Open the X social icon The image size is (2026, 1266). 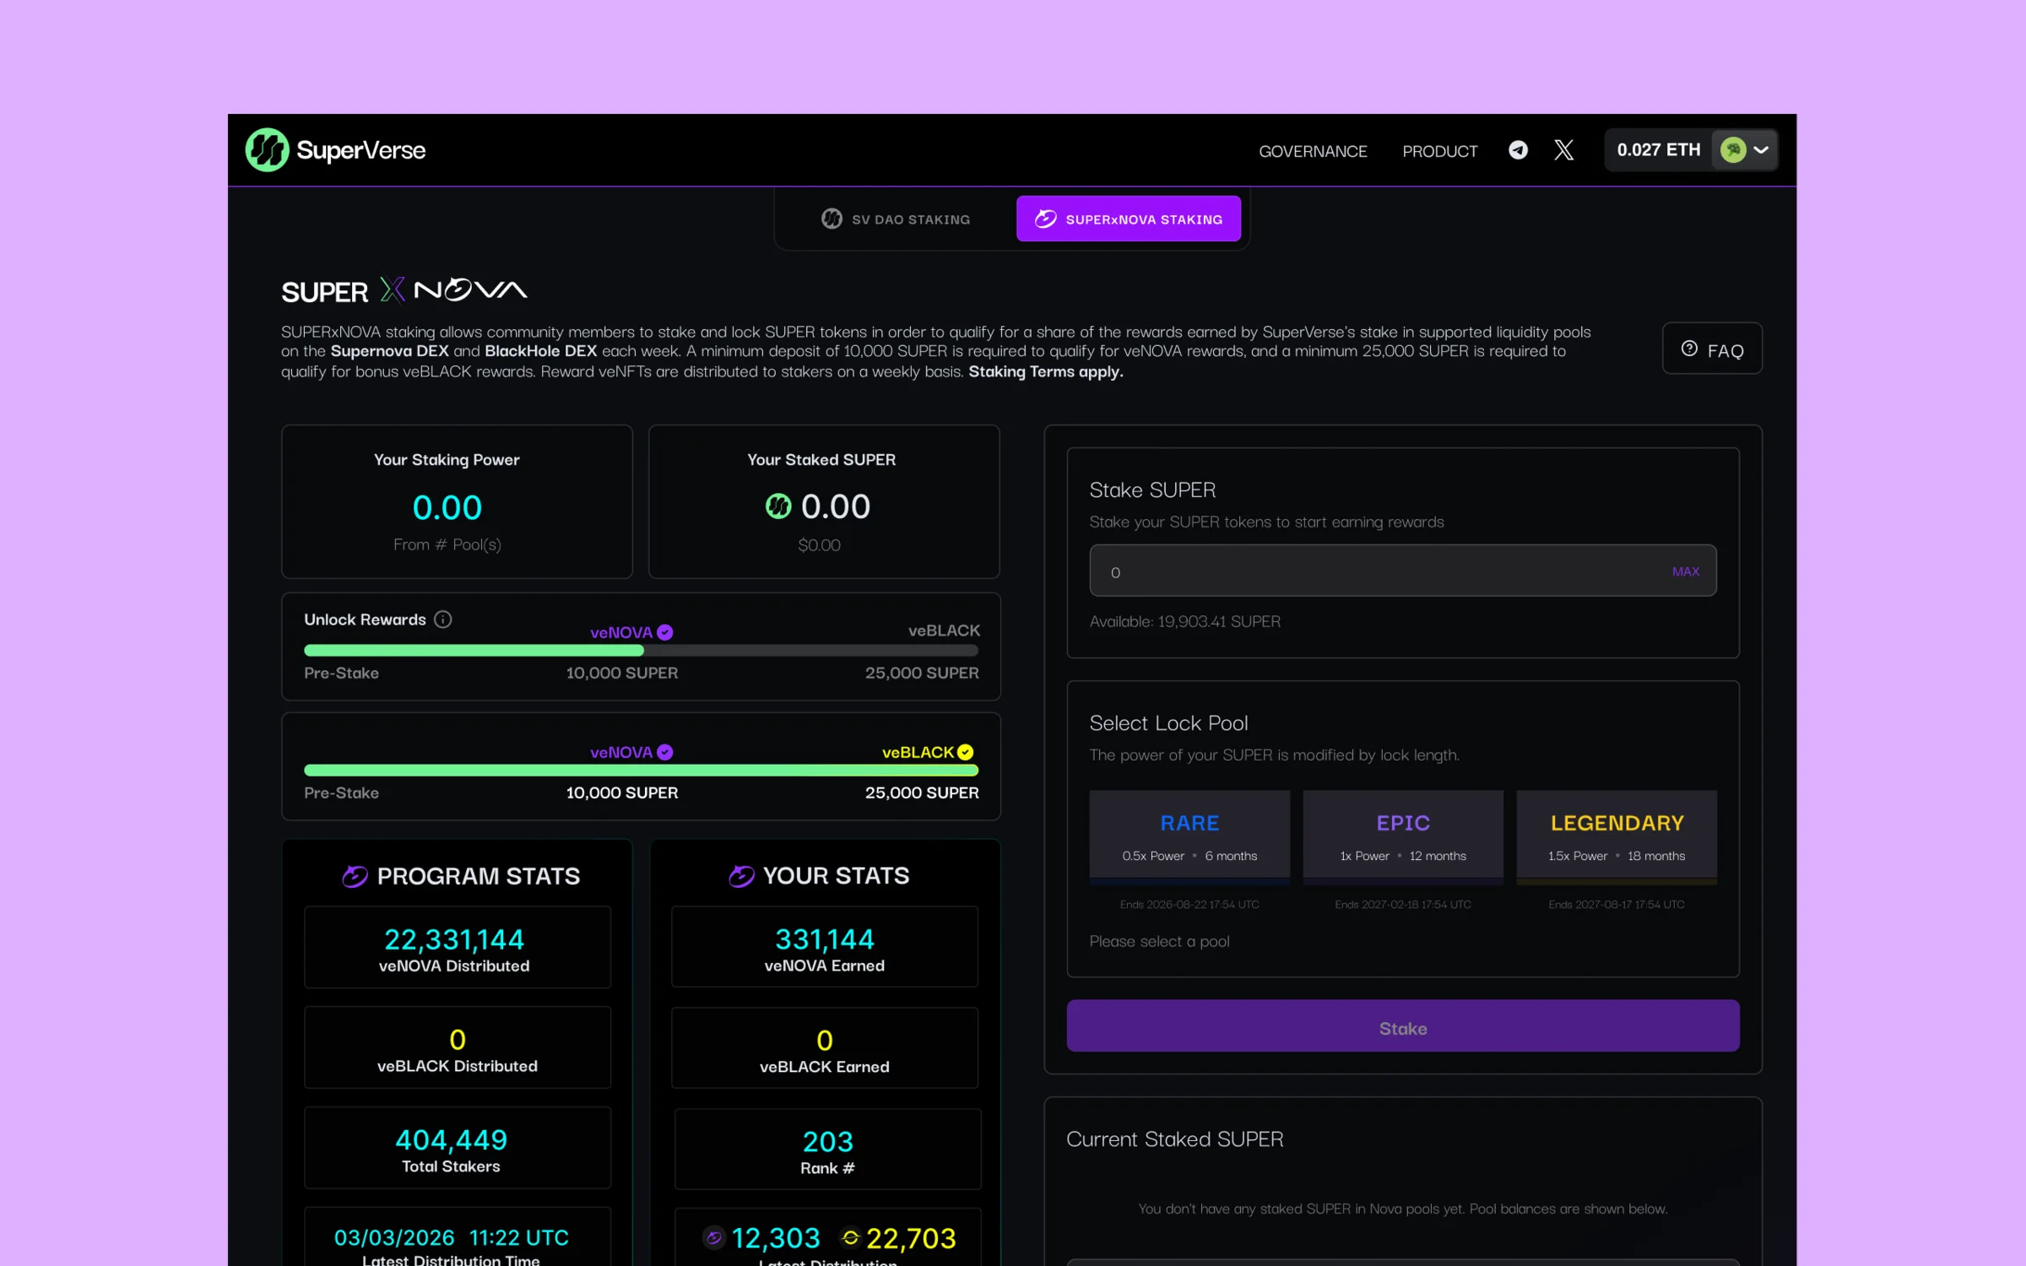coord(1563,150)
